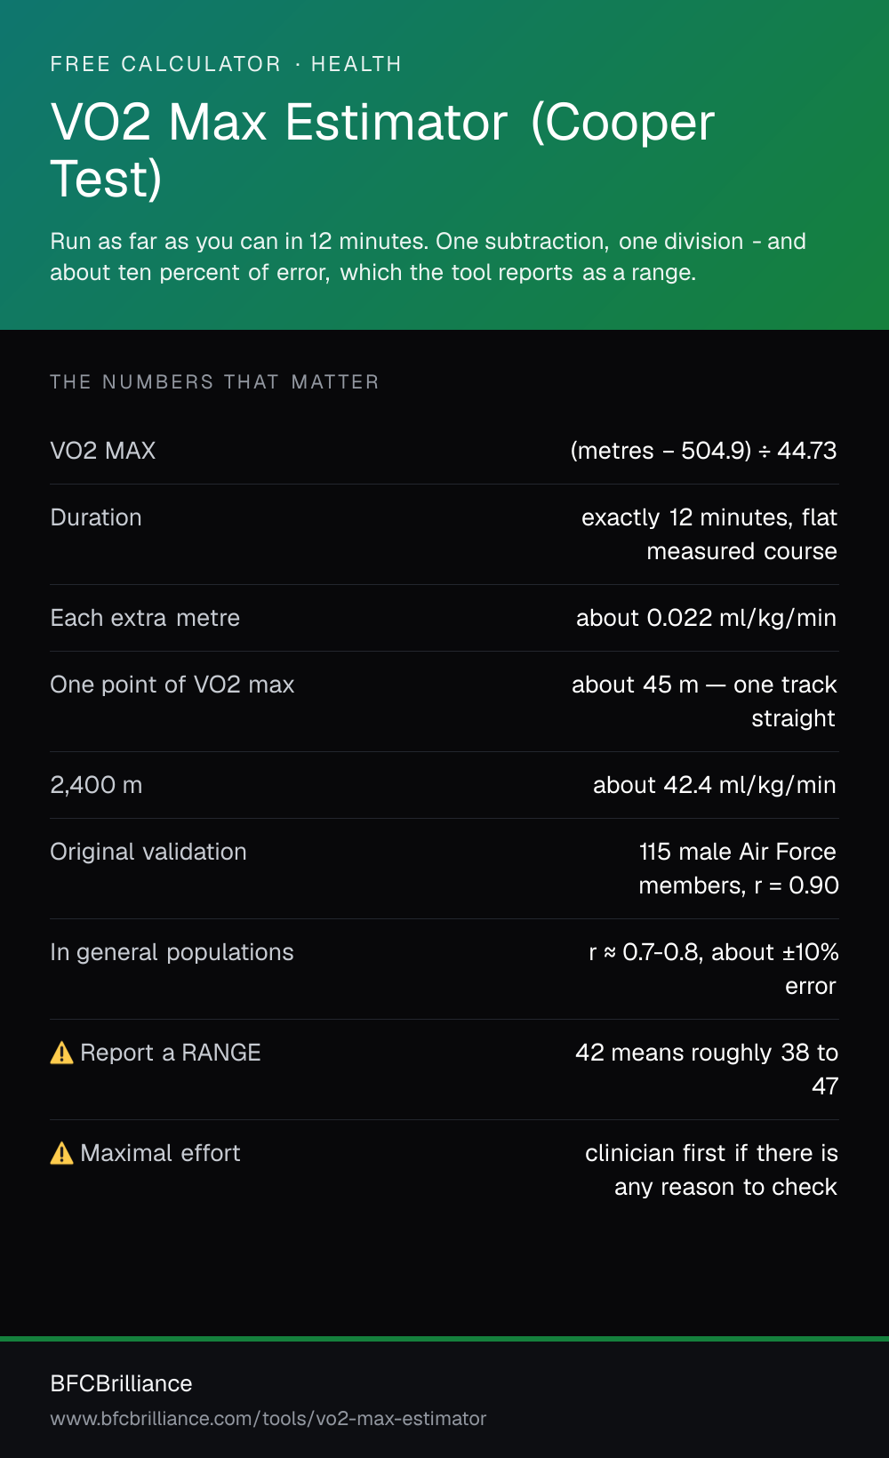Image resolution: width=889 pixels, height=1458 pixels.
Task: Select the 'exactly 12 minutes' value
Action: click(x=709, y=534)
